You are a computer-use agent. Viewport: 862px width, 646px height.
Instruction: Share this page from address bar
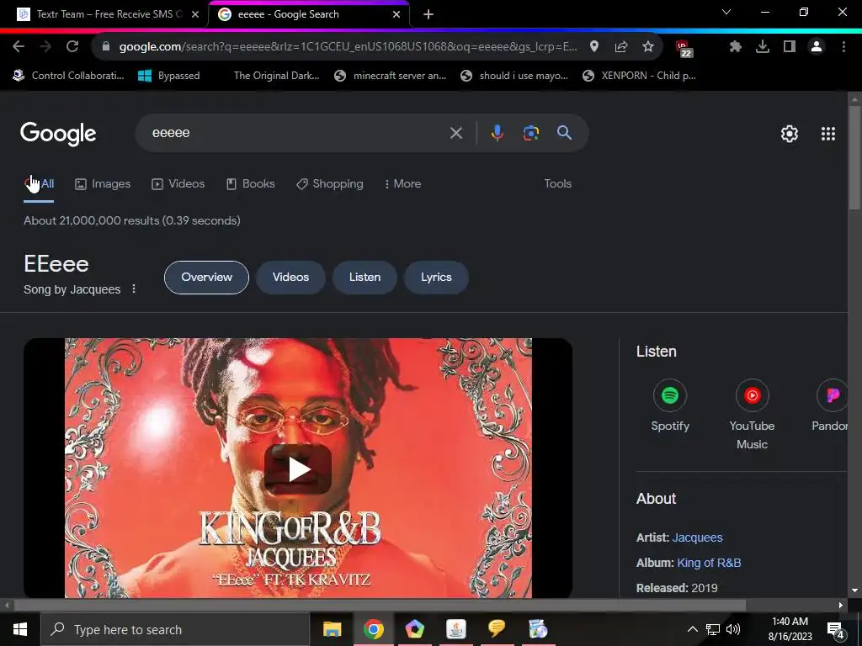point(621,47)
